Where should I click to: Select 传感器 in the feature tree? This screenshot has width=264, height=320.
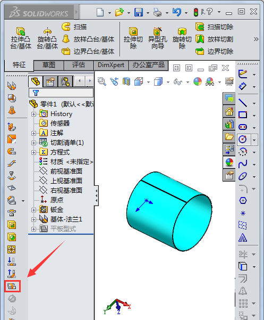(x=60, y=124)
